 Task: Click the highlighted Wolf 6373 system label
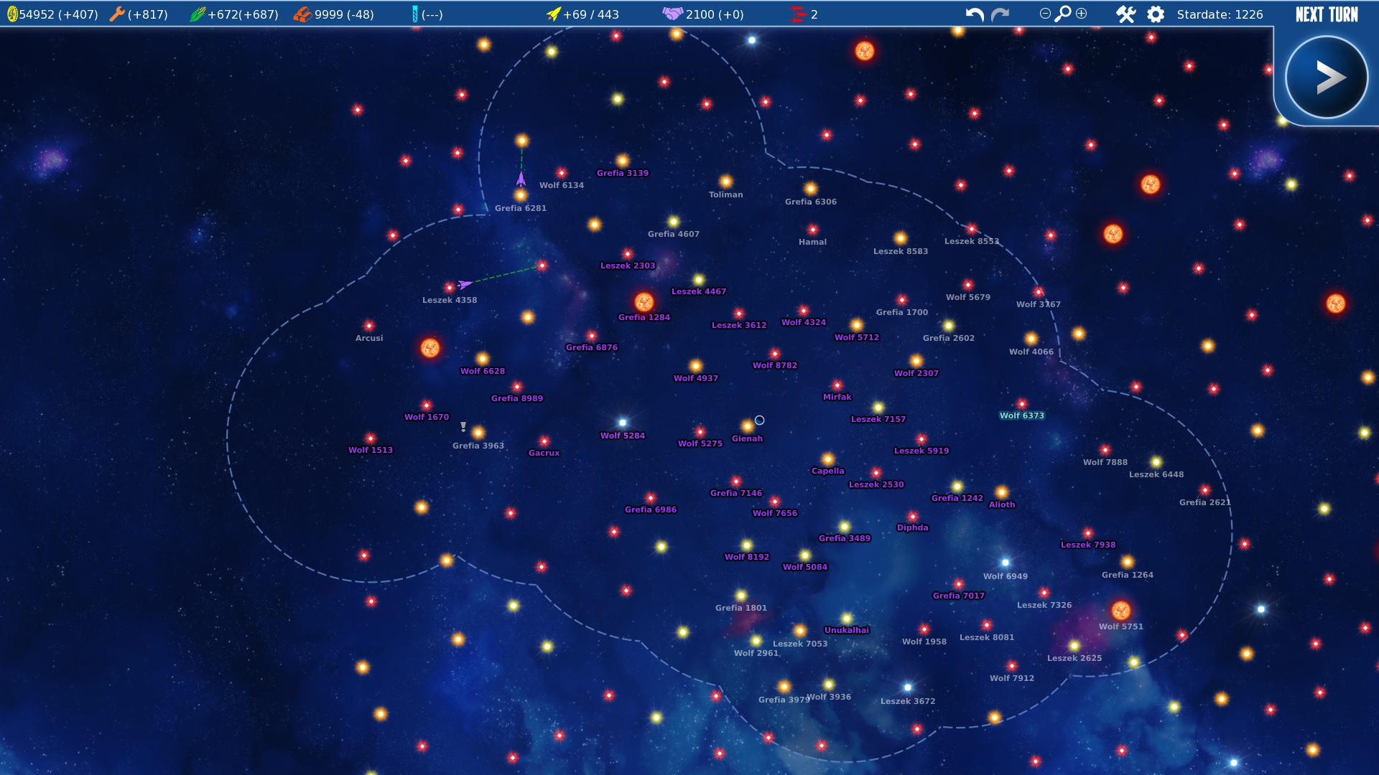coord(1021,415)
